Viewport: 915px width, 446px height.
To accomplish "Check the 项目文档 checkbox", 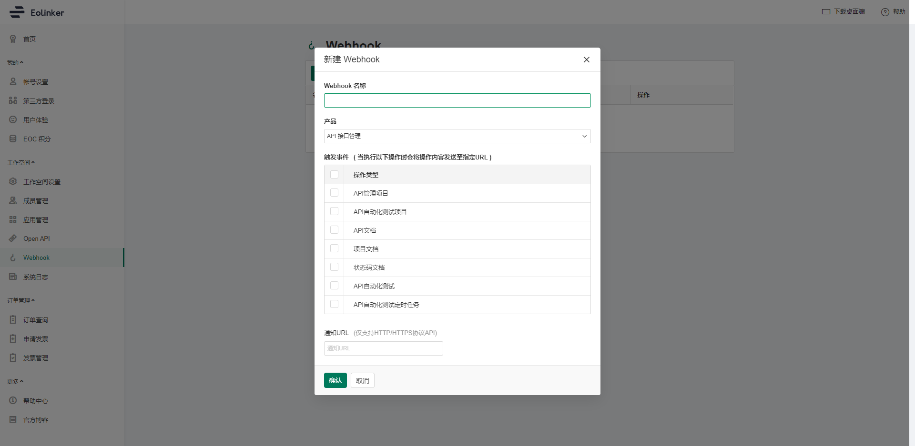I will pyautogui.click(x=334, y=248).
